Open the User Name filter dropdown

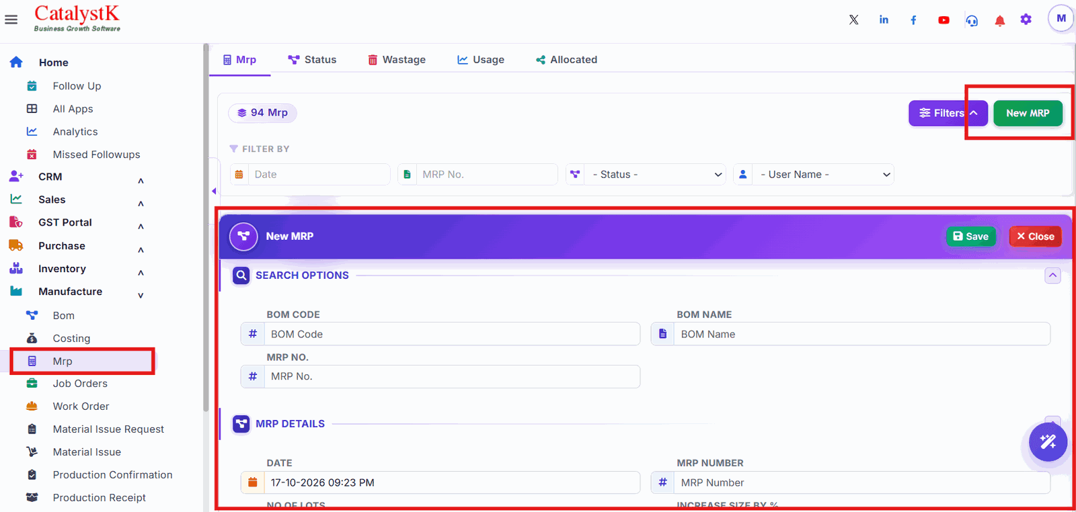814,175
